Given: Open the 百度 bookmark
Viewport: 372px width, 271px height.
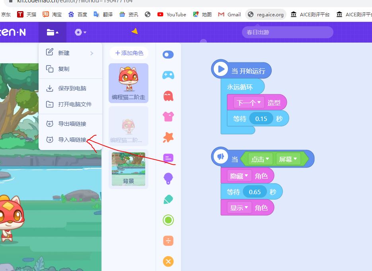Looking at the screenshot, I should tap(78, 14).
